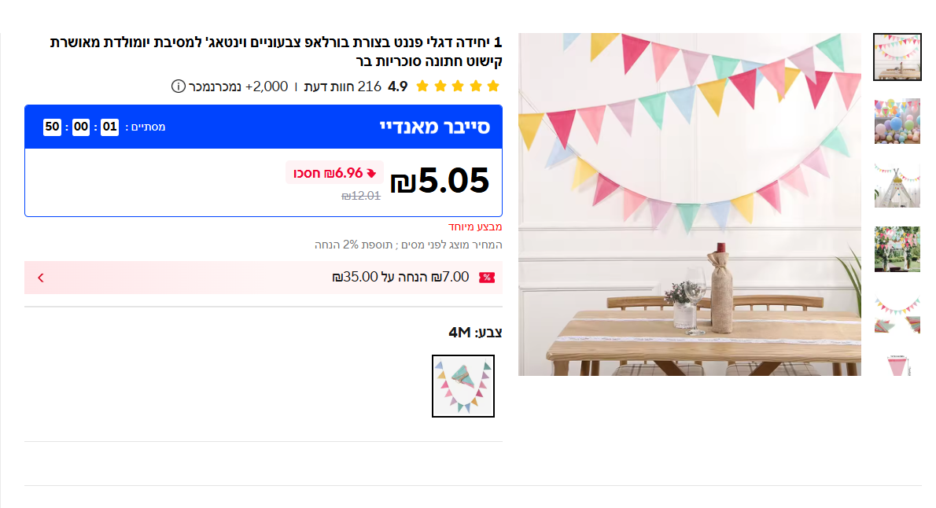This screenshot has height=508, width=936.
Task: Click the Cyber Monday banner title
Action: pyautogui.click(x=435, y=127)
